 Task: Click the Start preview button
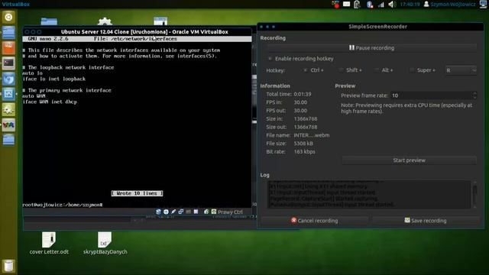point(410,160)
